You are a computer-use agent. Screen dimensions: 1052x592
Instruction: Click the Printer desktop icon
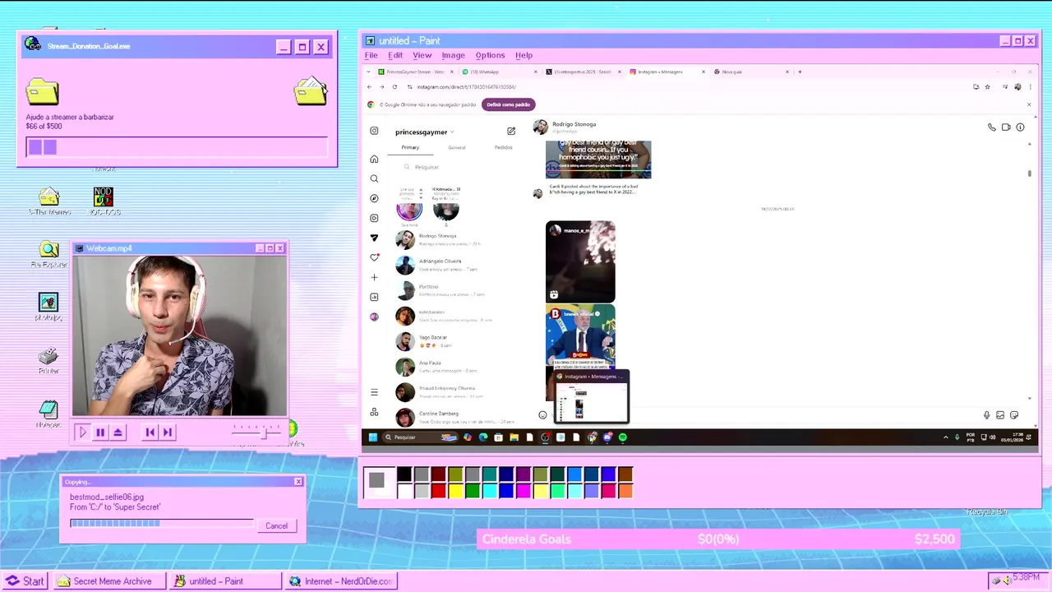[48, 360]
